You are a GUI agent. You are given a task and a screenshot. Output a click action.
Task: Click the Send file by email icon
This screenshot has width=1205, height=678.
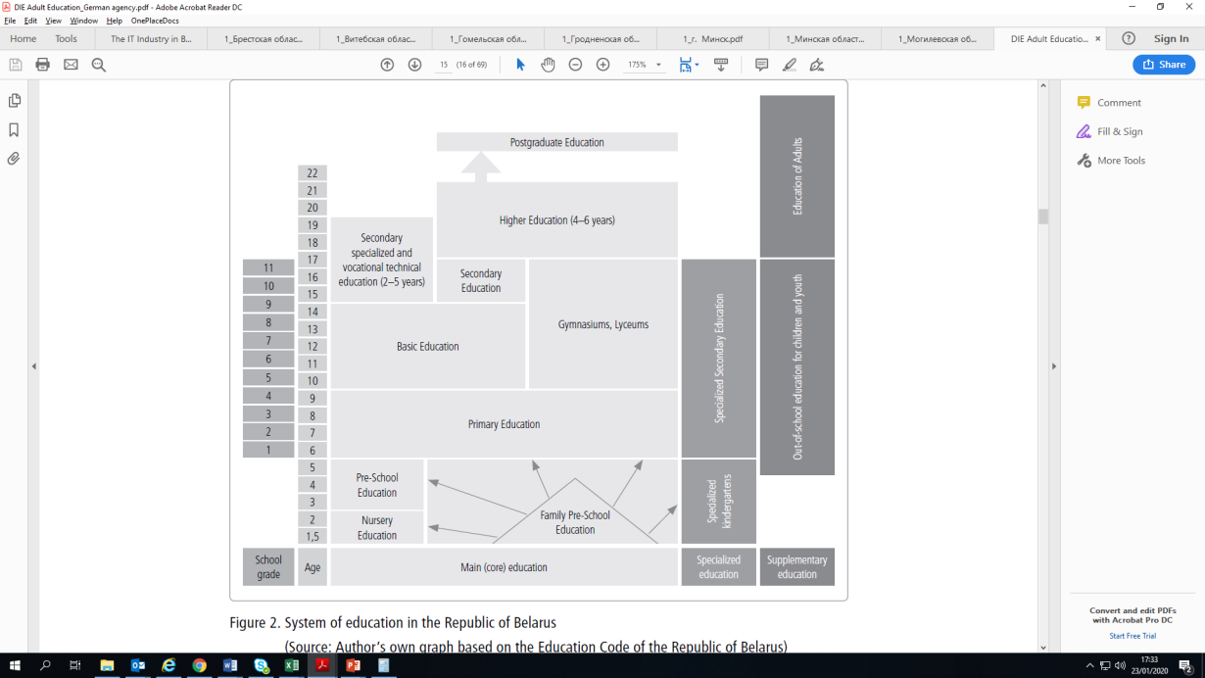tap(71, 65)
